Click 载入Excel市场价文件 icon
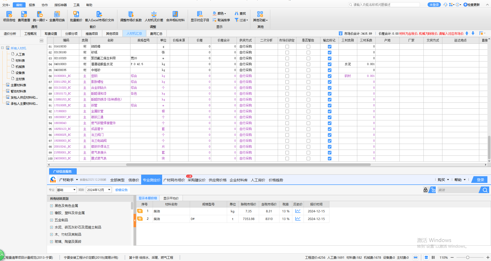The image size is (491, 261). (x=99, y=14)
